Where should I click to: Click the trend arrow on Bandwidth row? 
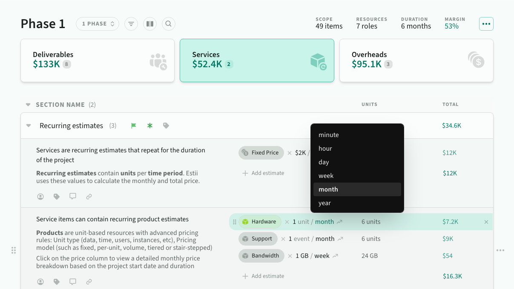[335, 256]
